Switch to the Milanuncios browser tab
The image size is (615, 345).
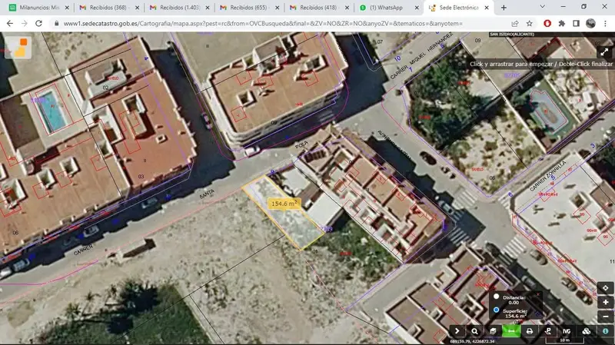38,8
